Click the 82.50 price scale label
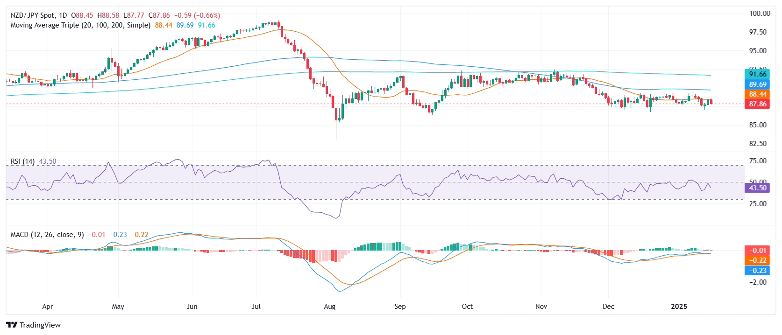 click(x=758, y=144)
